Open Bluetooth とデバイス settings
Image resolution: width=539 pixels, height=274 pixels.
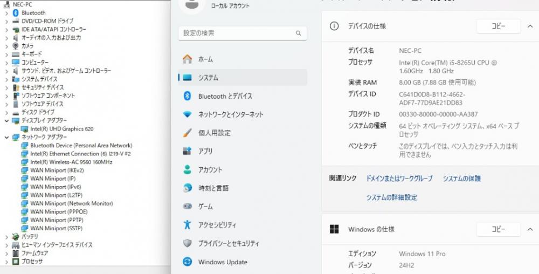click(x=243, y=96)
